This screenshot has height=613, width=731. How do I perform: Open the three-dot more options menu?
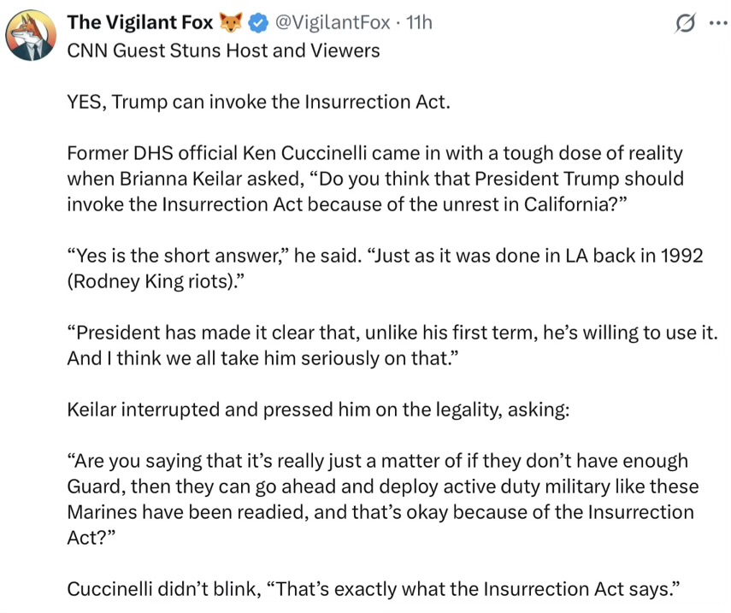(x=718, y=22)
